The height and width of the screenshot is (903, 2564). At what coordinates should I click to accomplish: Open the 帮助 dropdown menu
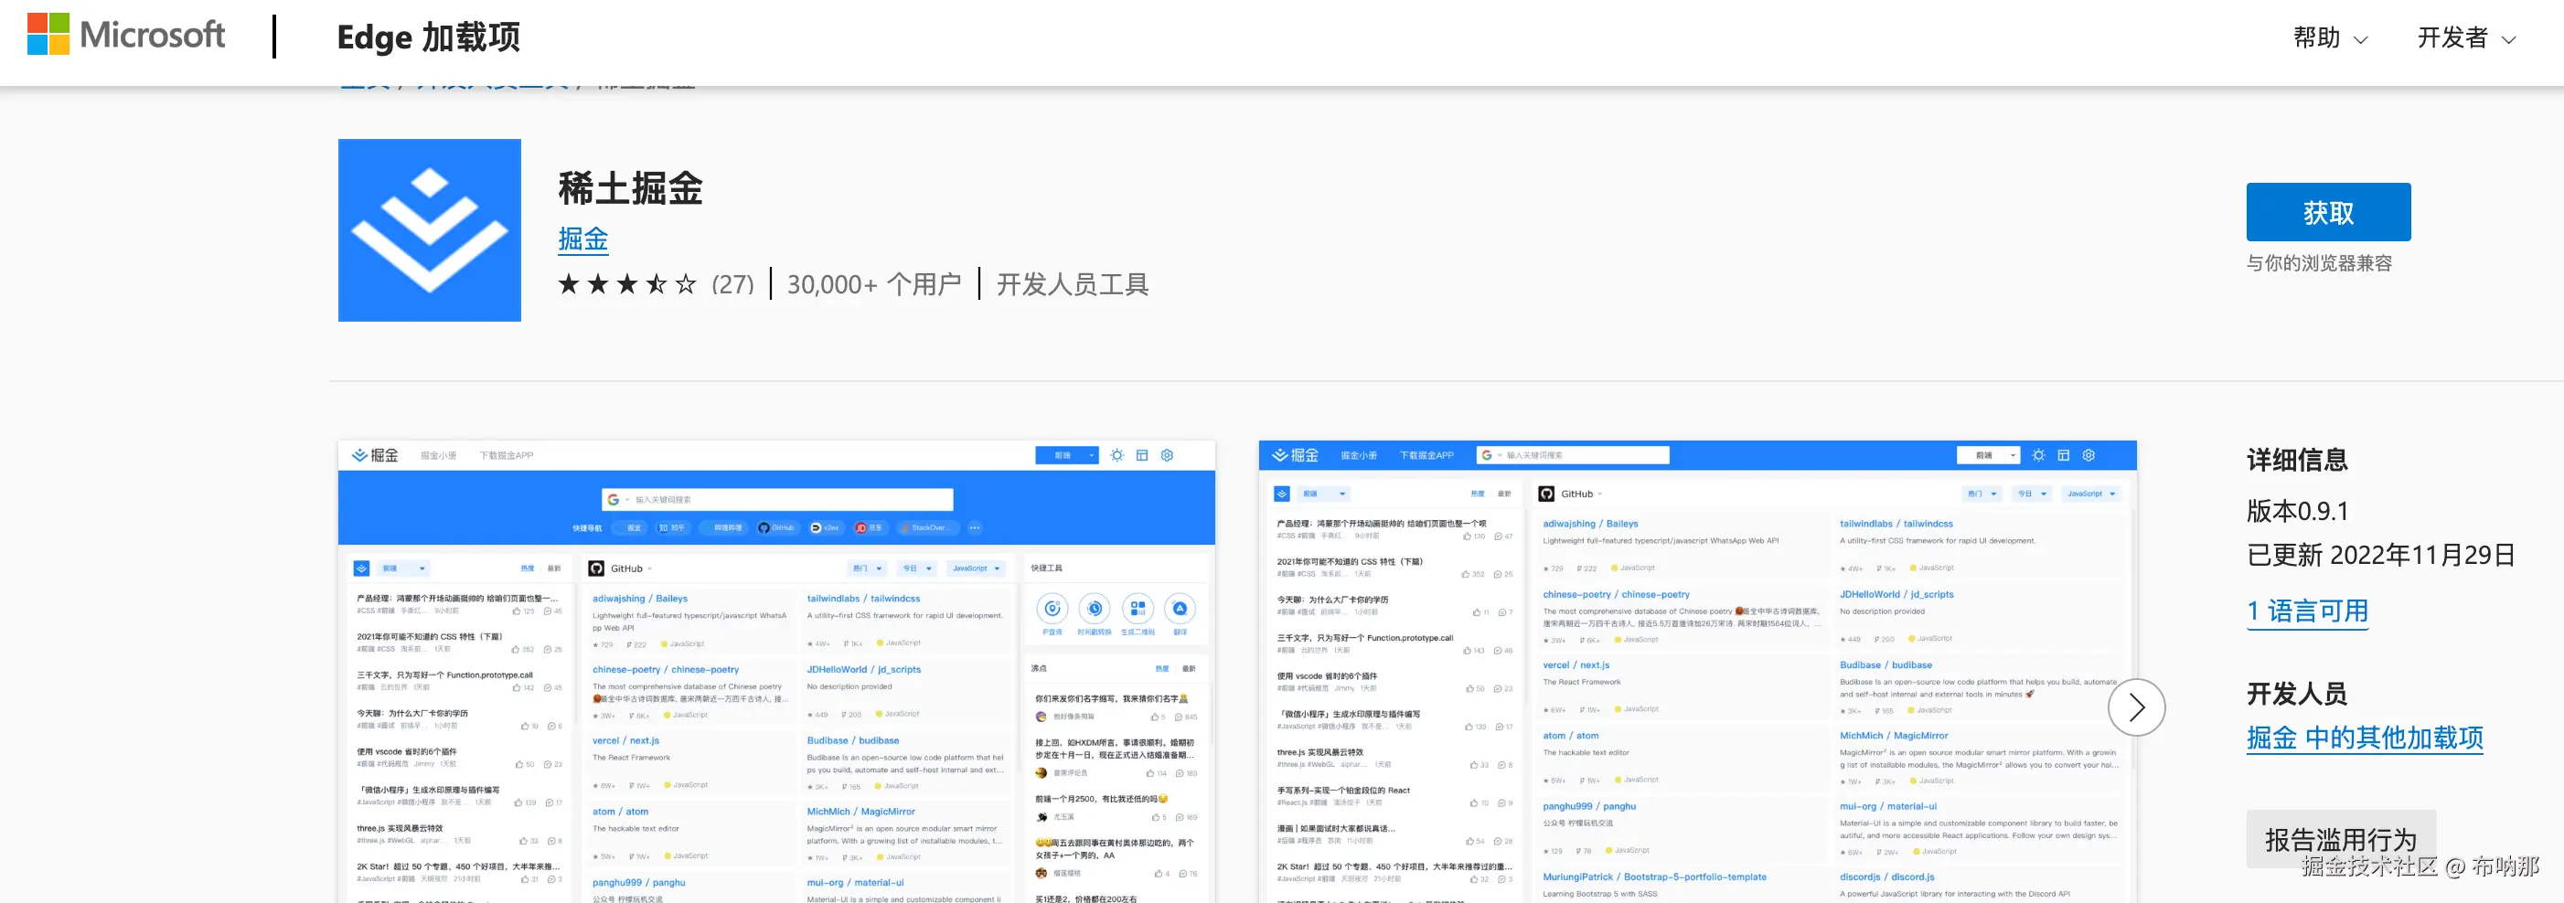tap(2330, 37)
